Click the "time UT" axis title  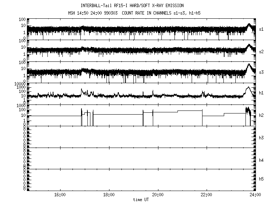coord(141,200)
